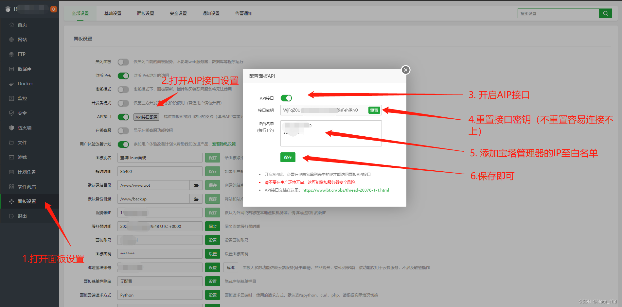Click the 服务器IP input field

pos(160,213)
